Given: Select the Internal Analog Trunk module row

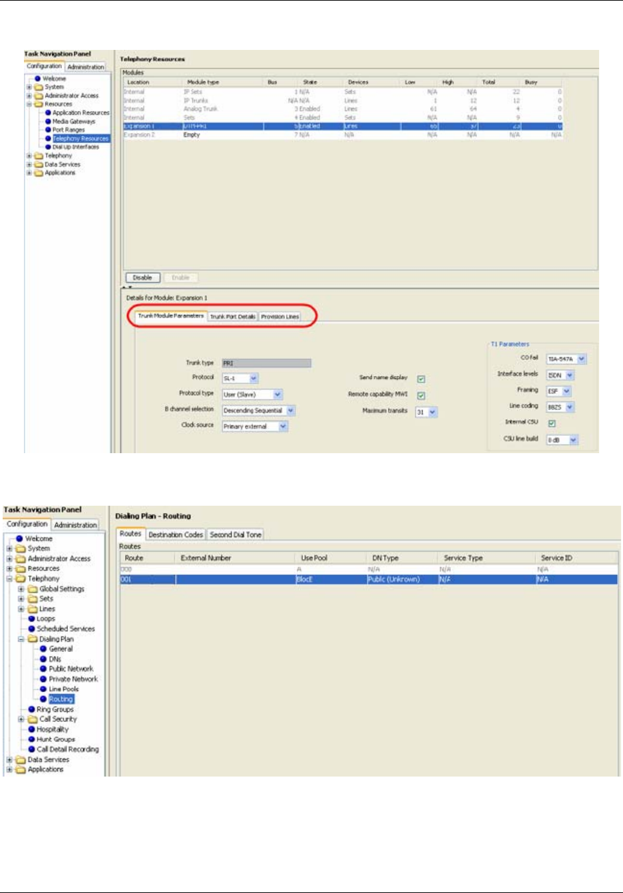Looking at the screenshot, I should click(x=343, y=108).
